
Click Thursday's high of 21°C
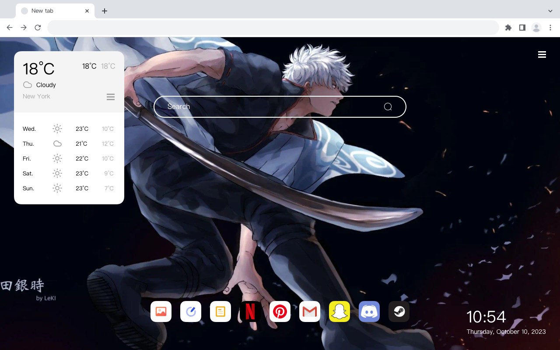[x=82, y=143]
